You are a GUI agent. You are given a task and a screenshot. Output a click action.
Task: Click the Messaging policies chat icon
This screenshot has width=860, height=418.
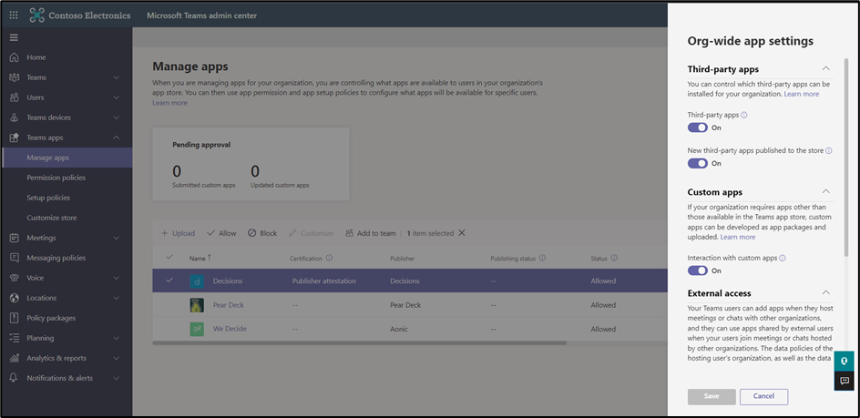click(15, 258)
